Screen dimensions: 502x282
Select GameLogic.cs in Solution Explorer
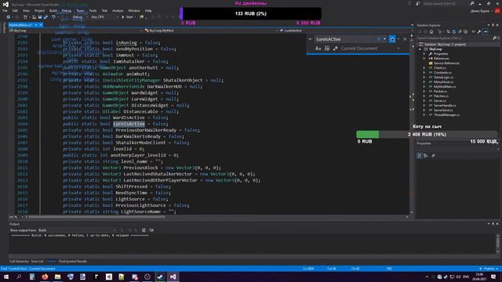coord(443,78)
